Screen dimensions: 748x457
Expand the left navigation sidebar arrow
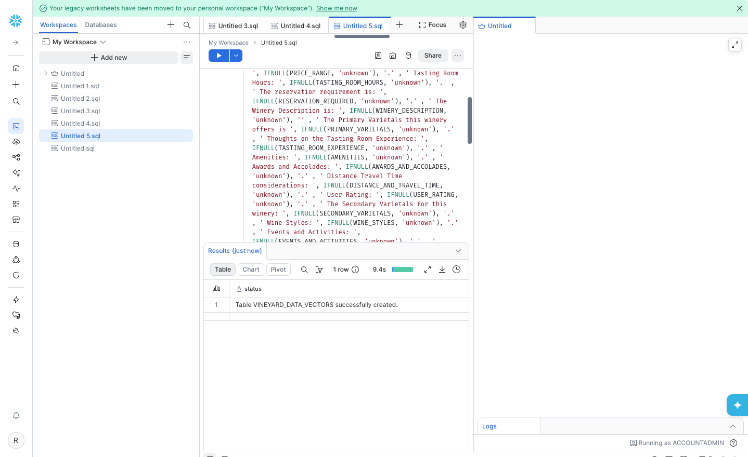[x=16, y=43]
